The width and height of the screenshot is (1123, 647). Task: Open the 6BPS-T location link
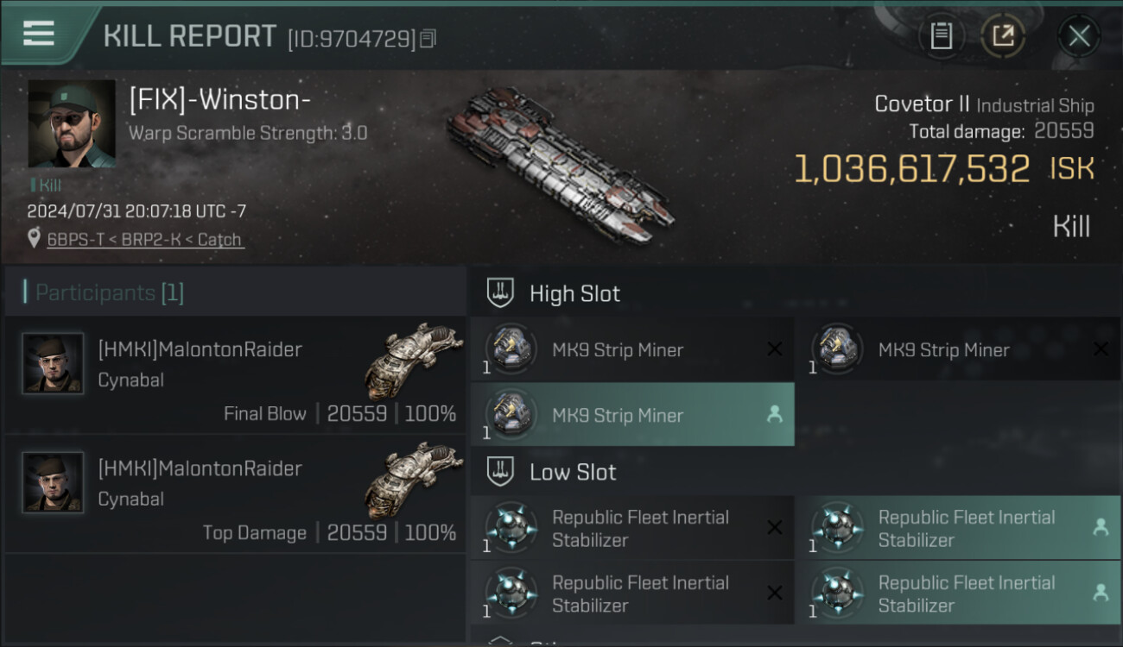click(x=145, y=240)
